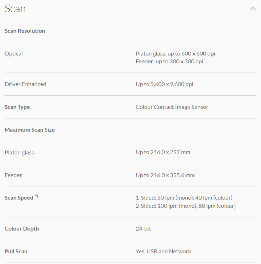Viewport: 261px width, 264px height.
Task: Click the 1-Sided scan speed value
Action: (184, 198)
